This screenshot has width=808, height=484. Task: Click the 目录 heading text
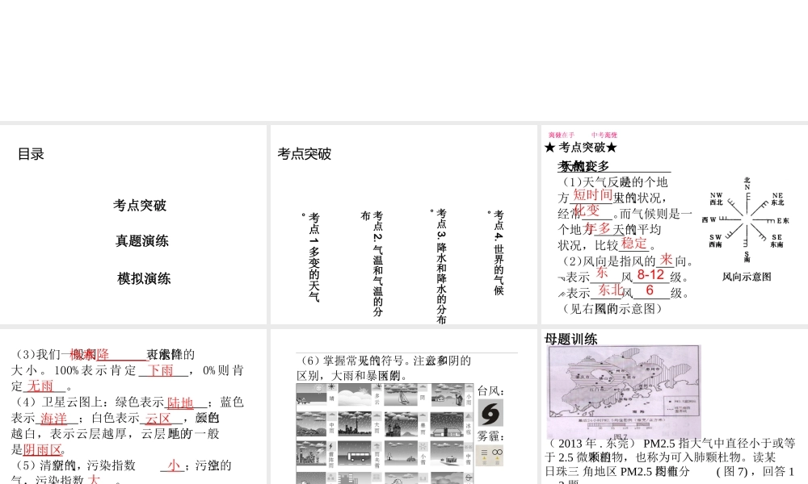(x=31, y=154)
